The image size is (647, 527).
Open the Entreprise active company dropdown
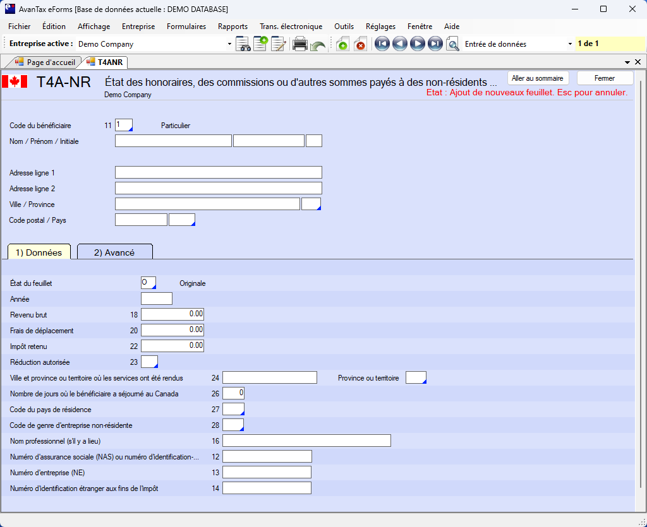pos(229,44)
